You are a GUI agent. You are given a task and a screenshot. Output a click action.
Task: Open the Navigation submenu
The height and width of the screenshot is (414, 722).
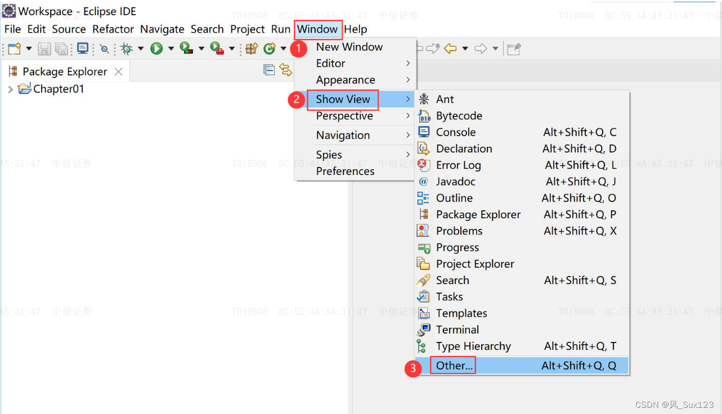[x=355, y=135]
